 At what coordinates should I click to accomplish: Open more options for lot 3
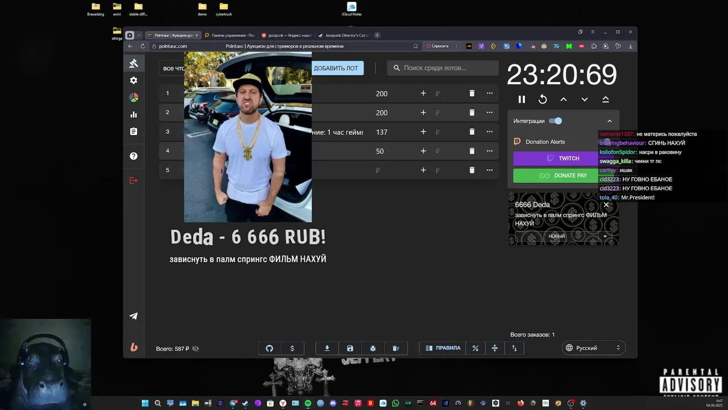(x=489, y=132)
